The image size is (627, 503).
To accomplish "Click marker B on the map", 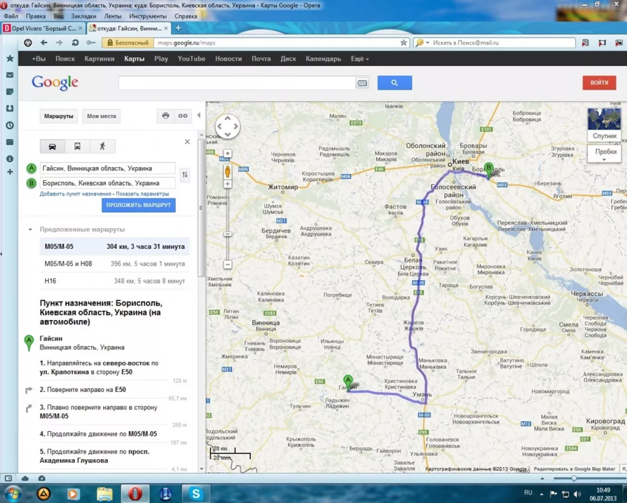I will 489,170.
